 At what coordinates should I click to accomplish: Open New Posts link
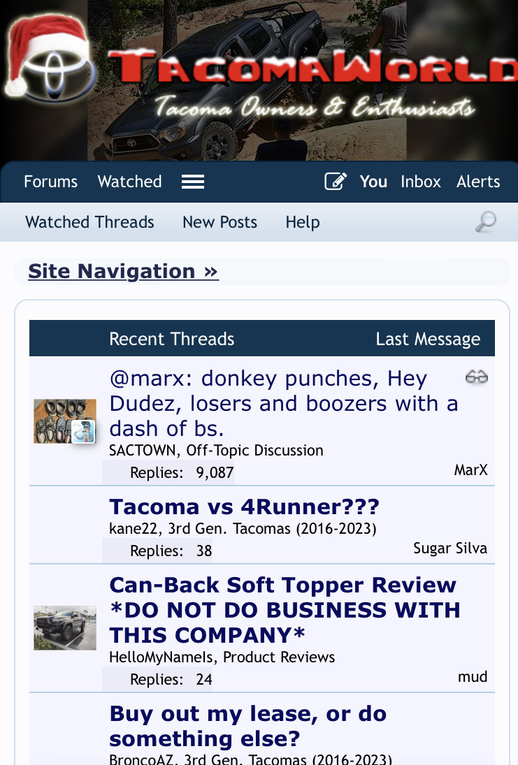pyautogui.click(x=220, y=222)
